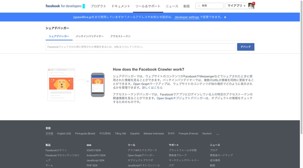This screenshot has height=168, width=303.
Task: Click the phone illustration with dog
Action: pyautogui.click(x=98, y=85)
